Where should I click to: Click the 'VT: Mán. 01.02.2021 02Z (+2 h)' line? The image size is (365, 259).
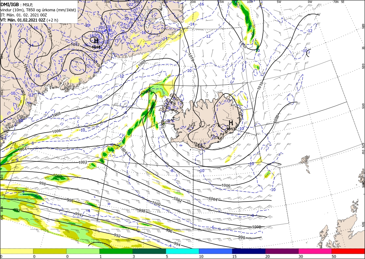pos(29,20)
